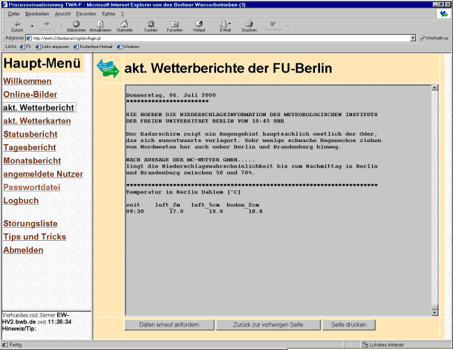Open the Suchen search icon
The image size is (453, 350).
coord(151,25)
